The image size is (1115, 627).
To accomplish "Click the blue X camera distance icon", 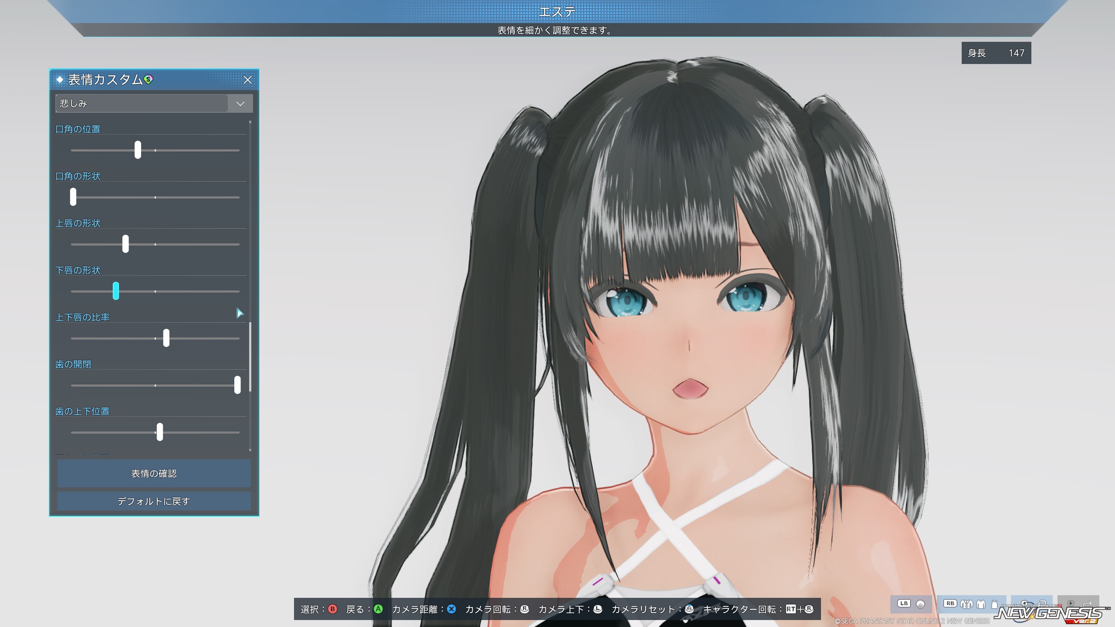I will (451, 609).
